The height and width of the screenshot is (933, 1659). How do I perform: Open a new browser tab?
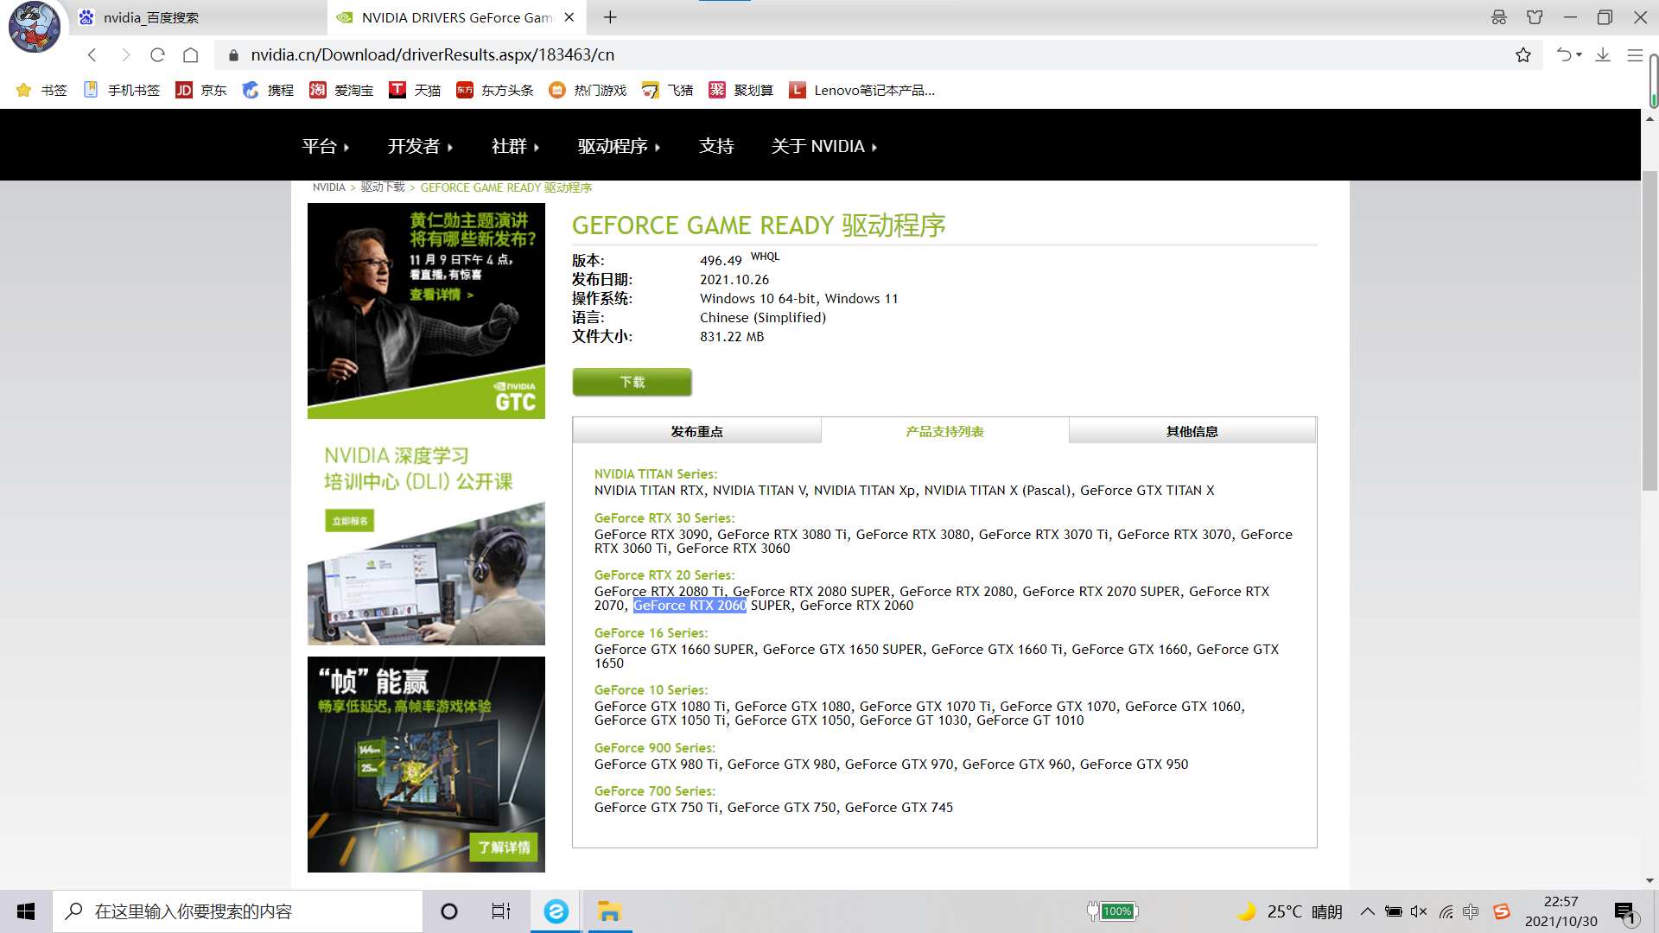coord(610,17)
